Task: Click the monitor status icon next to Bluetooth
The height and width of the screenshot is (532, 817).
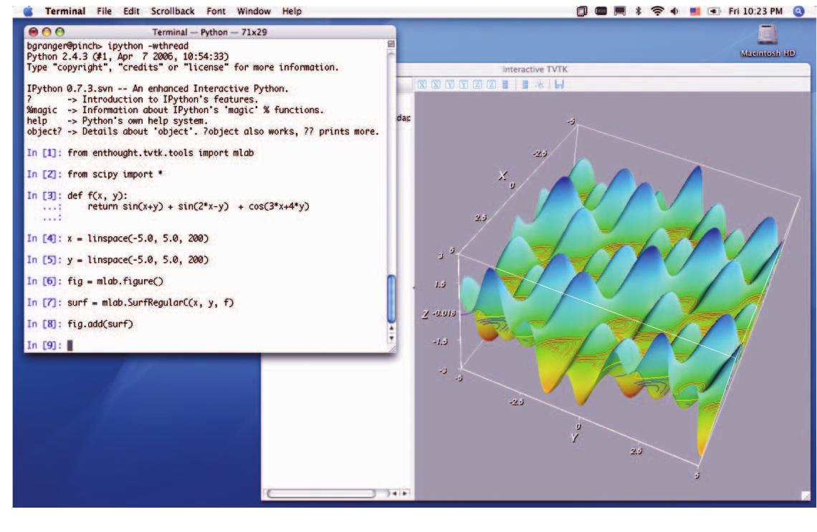Action: 619,11
